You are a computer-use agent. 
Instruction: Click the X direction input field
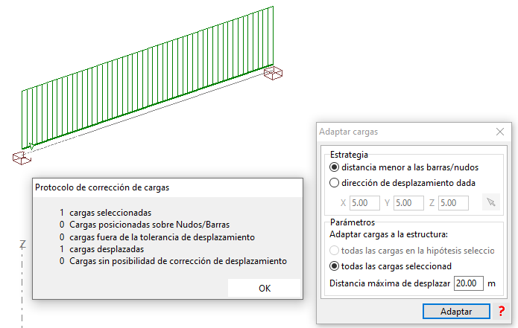[364, 203]
